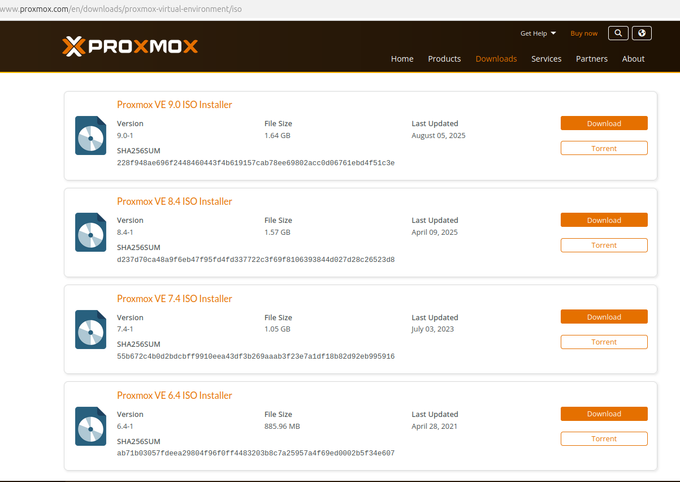Download the Proxmox VE 7.4 ISO
680x482 pixels.
[x=604, y=317]
